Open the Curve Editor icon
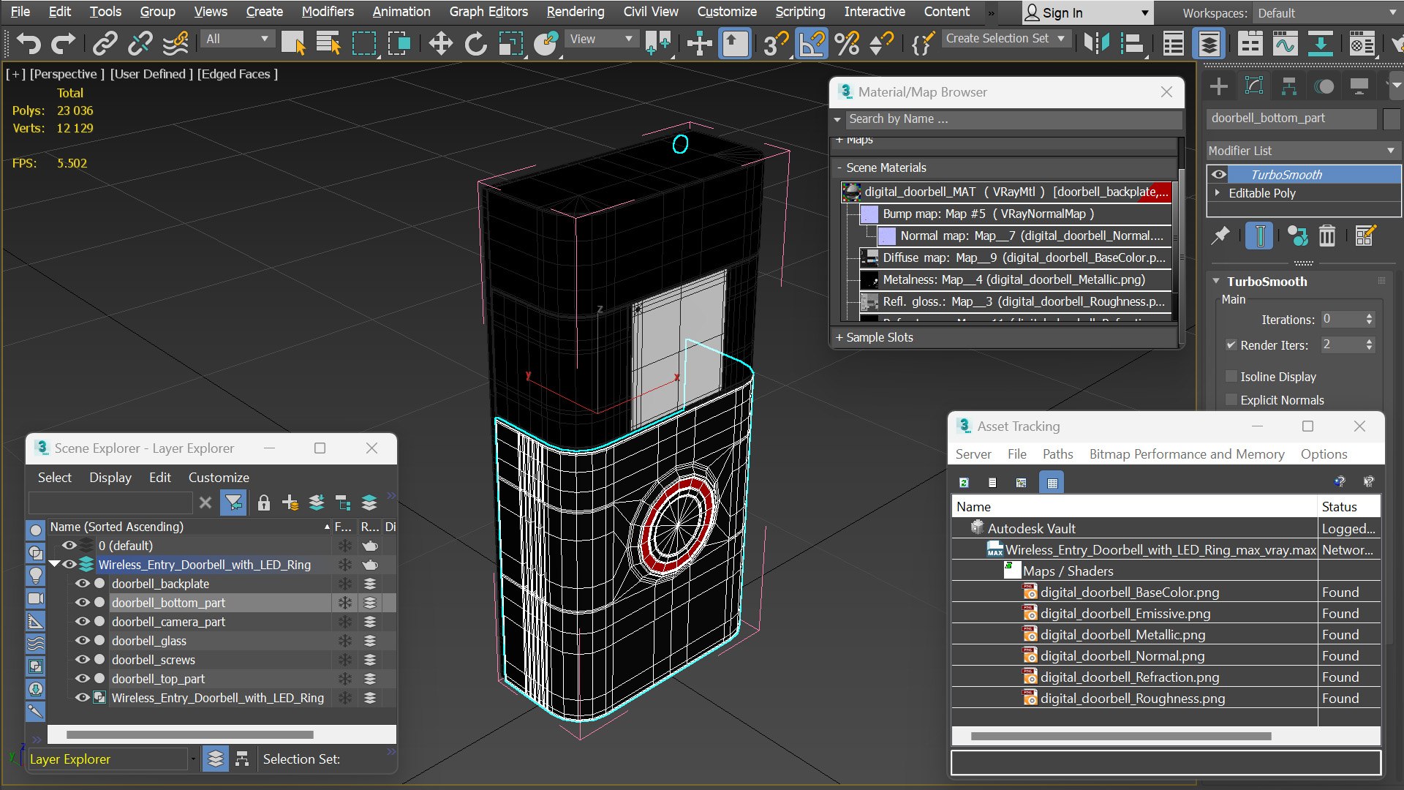Image resolution: width=1404 pixels, height=790 pixels. [1285, 43]
